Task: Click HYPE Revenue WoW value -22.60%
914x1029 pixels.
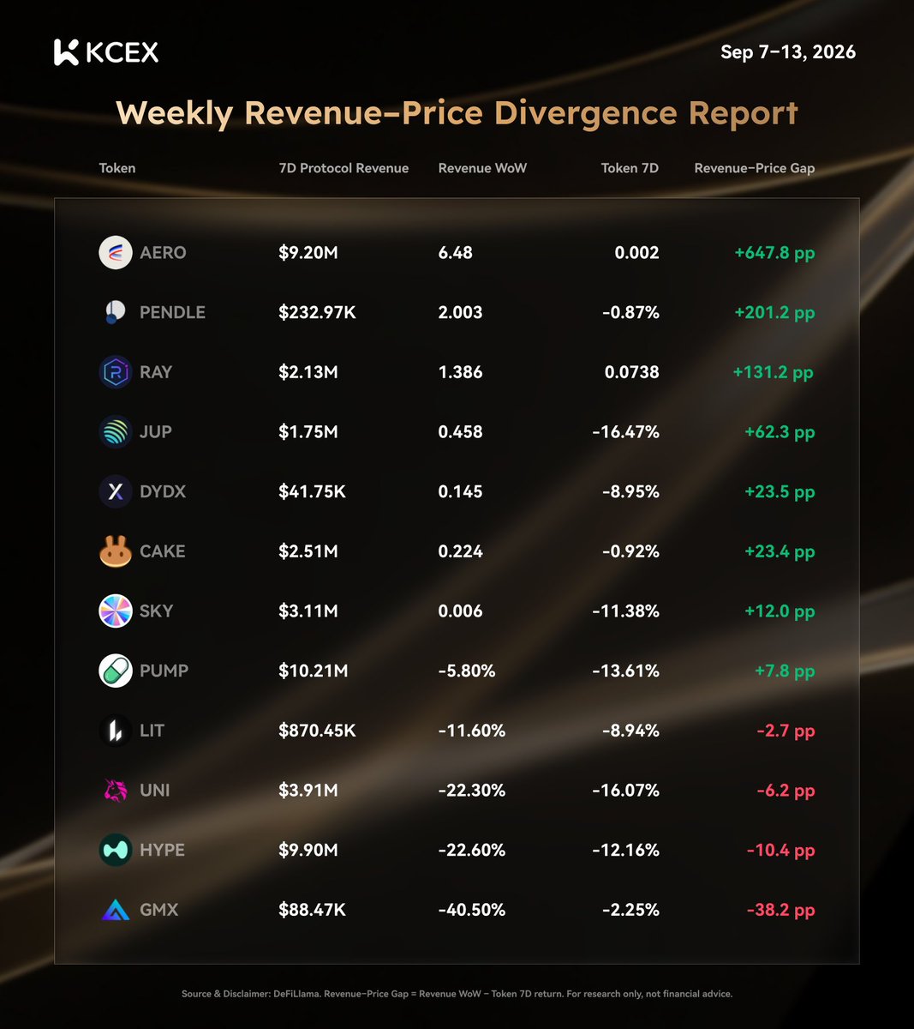Action: (472, 850)
